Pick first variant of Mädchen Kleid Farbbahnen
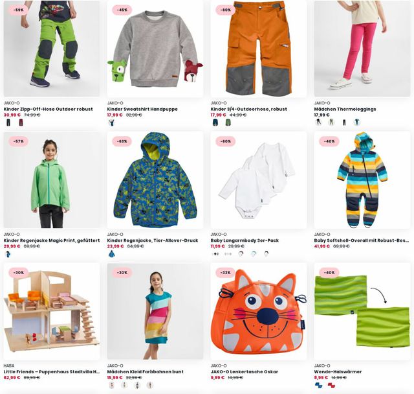 click(x=112, y=386)
